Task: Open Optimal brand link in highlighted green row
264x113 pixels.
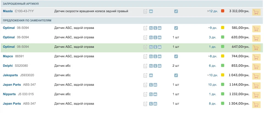Action: 9,47
